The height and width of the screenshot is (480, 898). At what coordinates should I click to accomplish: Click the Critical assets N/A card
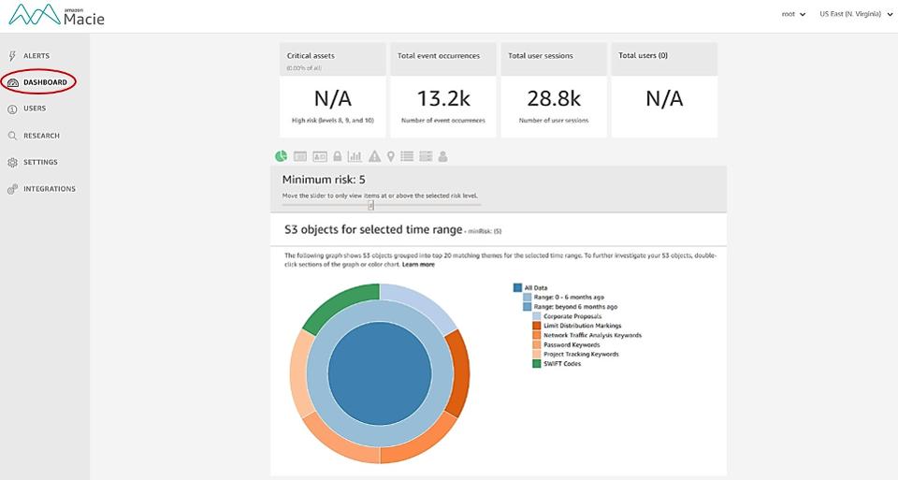pos(333,90)
